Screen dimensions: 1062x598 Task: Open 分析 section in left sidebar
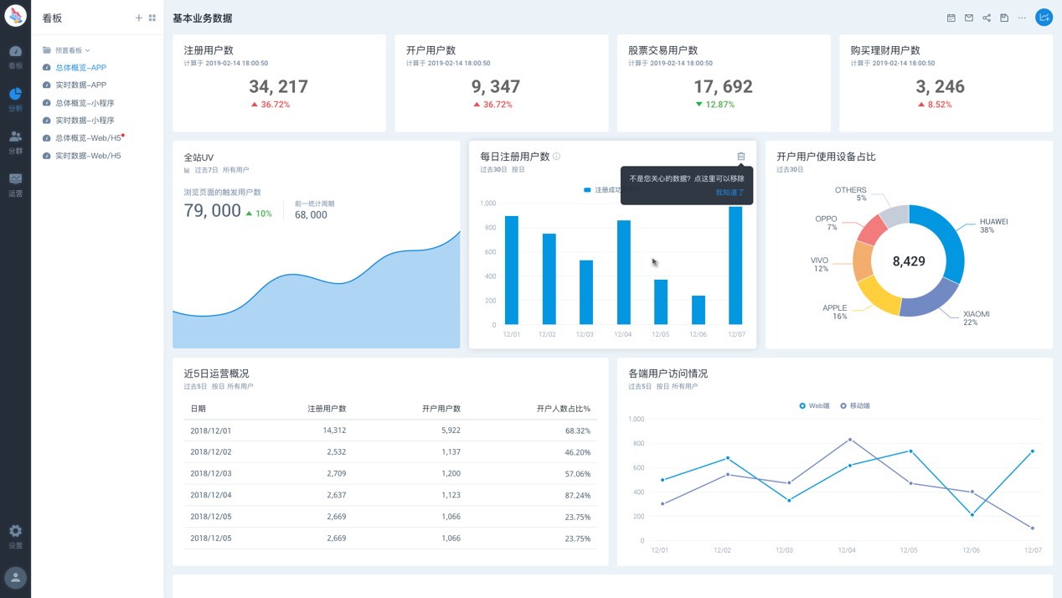[x=15, y=99]
